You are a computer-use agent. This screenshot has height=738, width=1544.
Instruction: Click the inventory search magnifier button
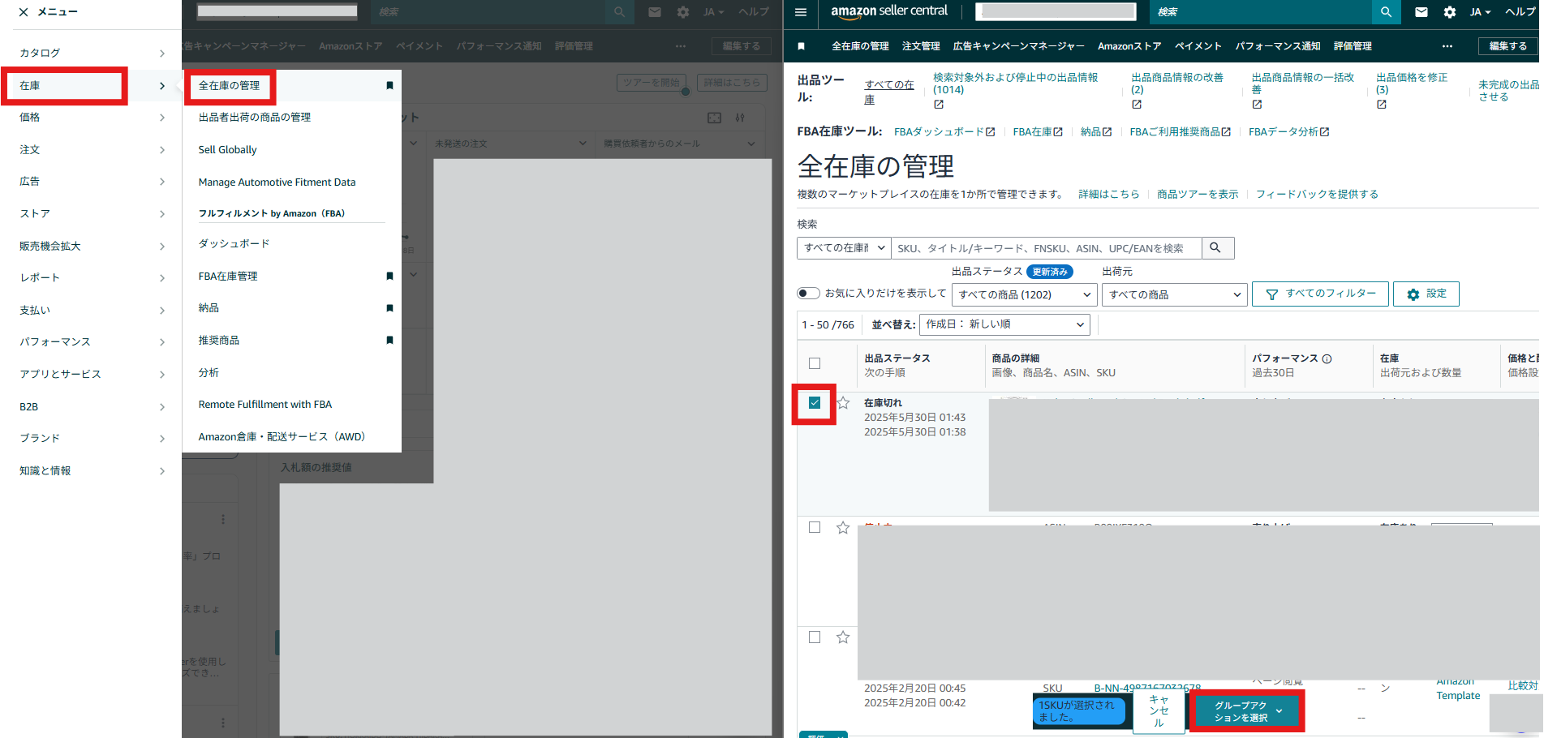point(1215,248)
